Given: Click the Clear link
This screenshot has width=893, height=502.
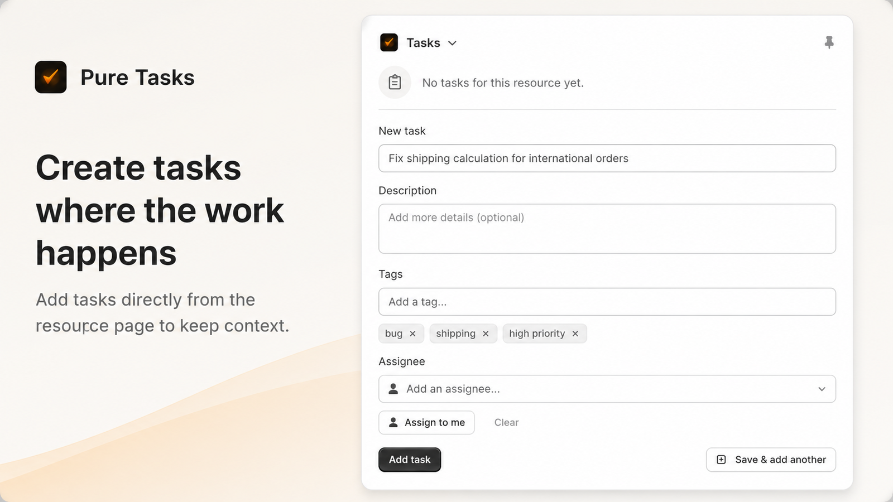Looking at the screenshot, I should point(506,423).
